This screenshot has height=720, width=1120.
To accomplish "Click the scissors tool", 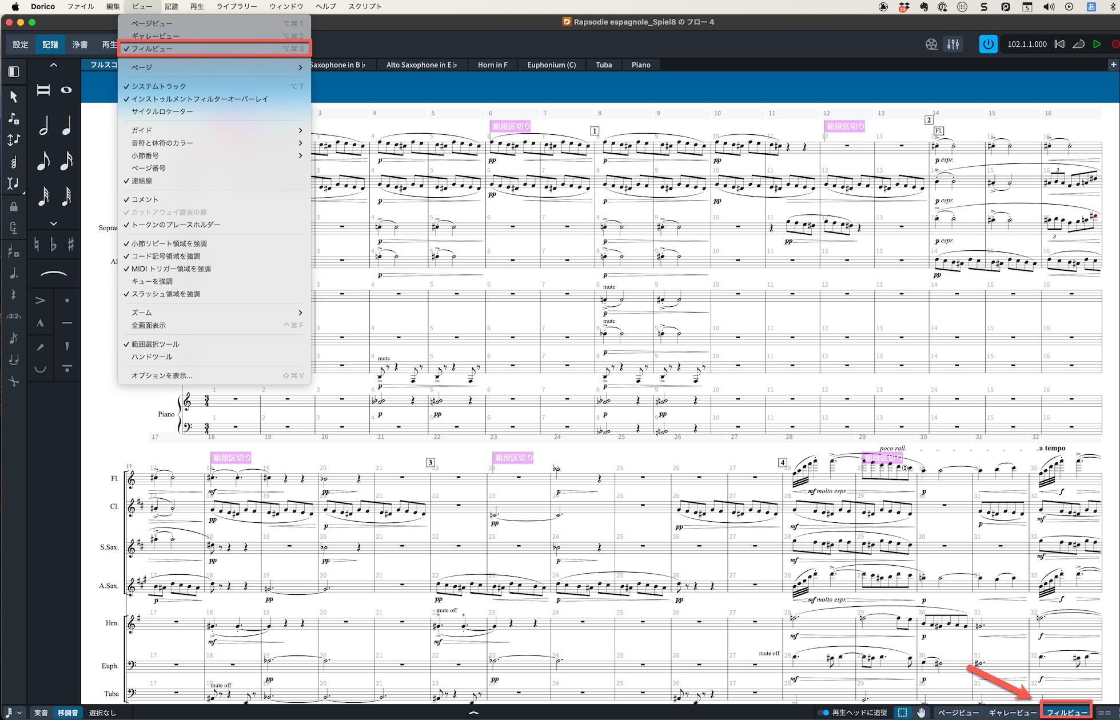I will click(x=14, y=381).
